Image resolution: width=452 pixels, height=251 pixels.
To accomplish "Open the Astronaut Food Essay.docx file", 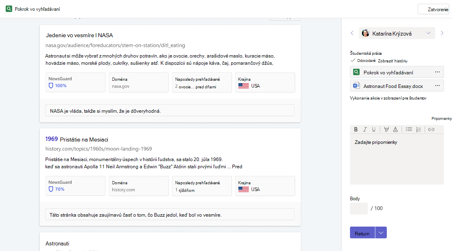I will [x=397, y=86].
